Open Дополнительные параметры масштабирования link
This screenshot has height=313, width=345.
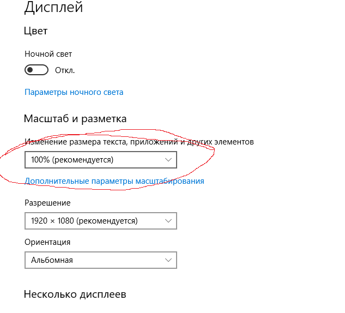(x=114, y=181)
